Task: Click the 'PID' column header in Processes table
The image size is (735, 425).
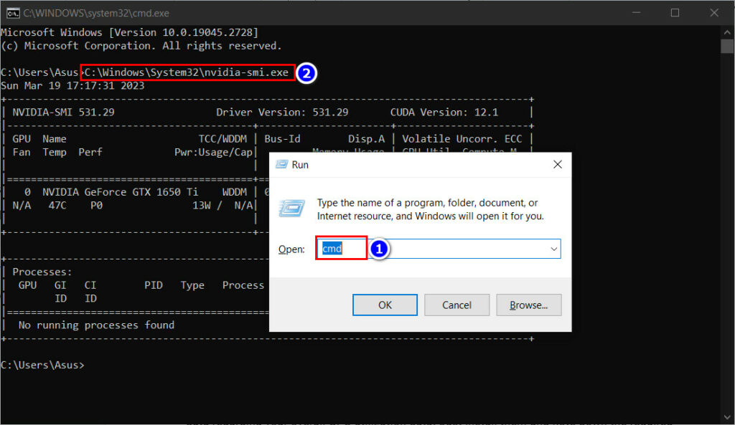Action: point(154,285)
